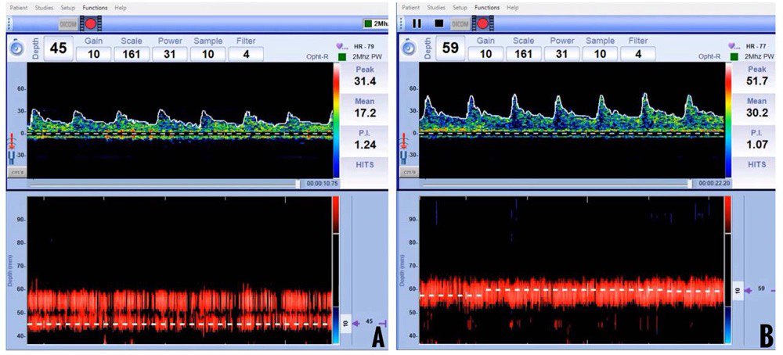Click the blue timer icon beside Depth 45
This screenshot has height=355, width=783.
point(15,48)
